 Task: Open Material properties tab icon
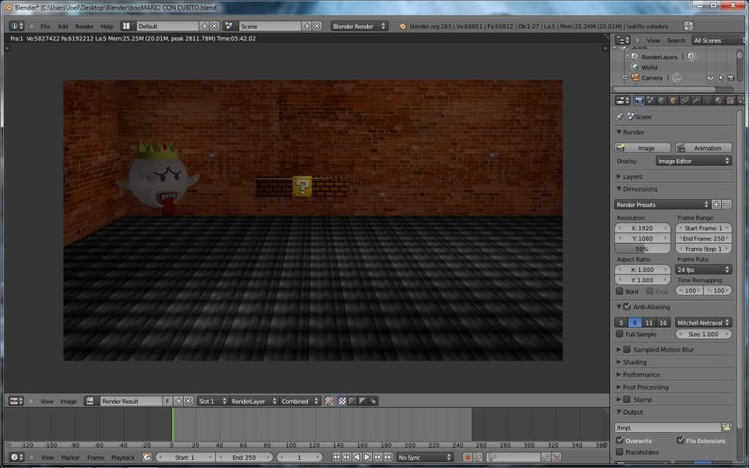pyautogui.click(x=719, y=100)
